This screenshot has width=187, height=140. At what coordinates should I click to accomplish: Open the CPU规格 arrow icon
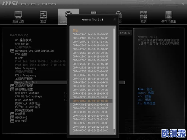12,114
